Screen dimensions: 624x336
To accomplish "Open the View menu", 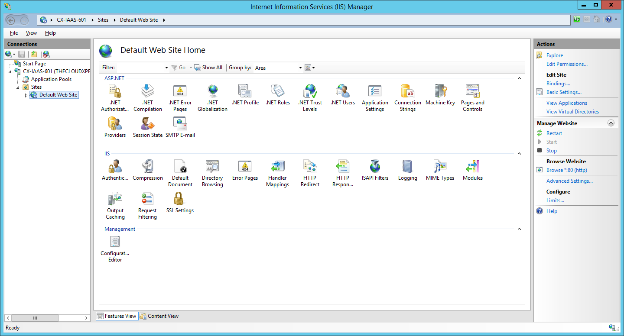I will coord(31,33).
